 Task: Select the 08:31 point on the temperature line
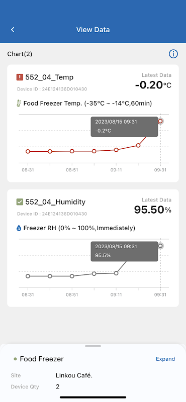click(28, 152)
